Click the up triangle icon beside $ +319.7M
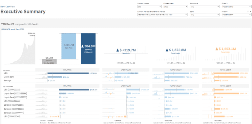Image resolution: width=252 pixels, height=124 pixels. 118,50
